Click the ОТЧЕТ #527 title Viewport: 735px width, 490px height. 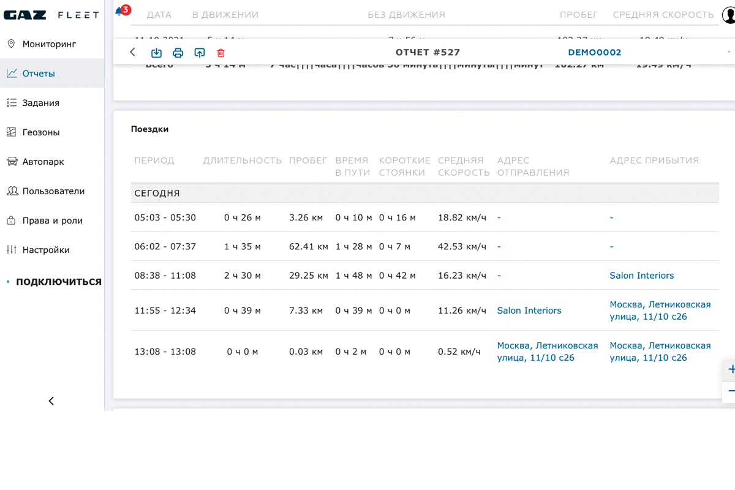tap(428, 52)
